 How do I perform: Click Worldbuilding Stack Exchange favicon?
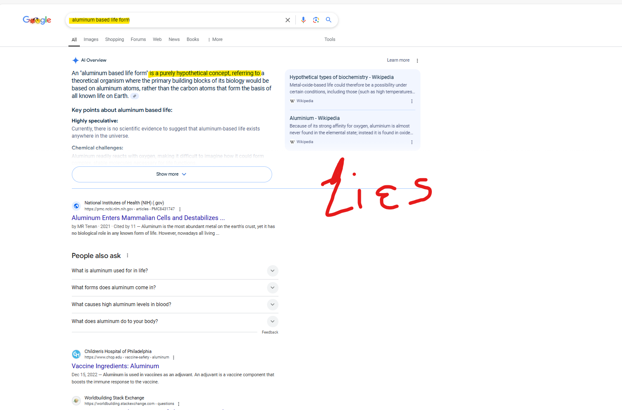(x=76, y=401)
